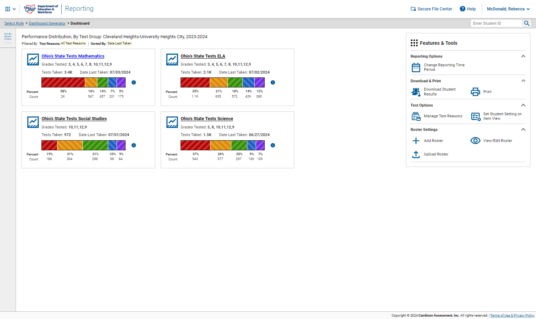Open the app grid launcher icon
Viewport: 536px width, 319px height.
(8, 9)
